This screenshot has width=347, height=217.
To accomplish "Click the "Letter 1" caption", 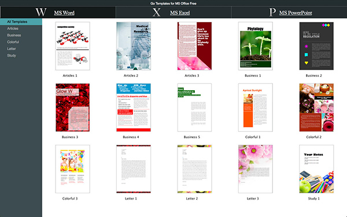I will pos(131,198).
